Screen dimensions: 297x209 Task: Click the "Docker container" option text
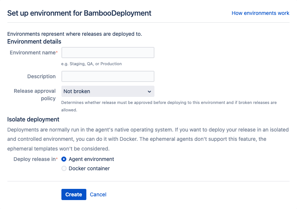(x=89, y=168)
